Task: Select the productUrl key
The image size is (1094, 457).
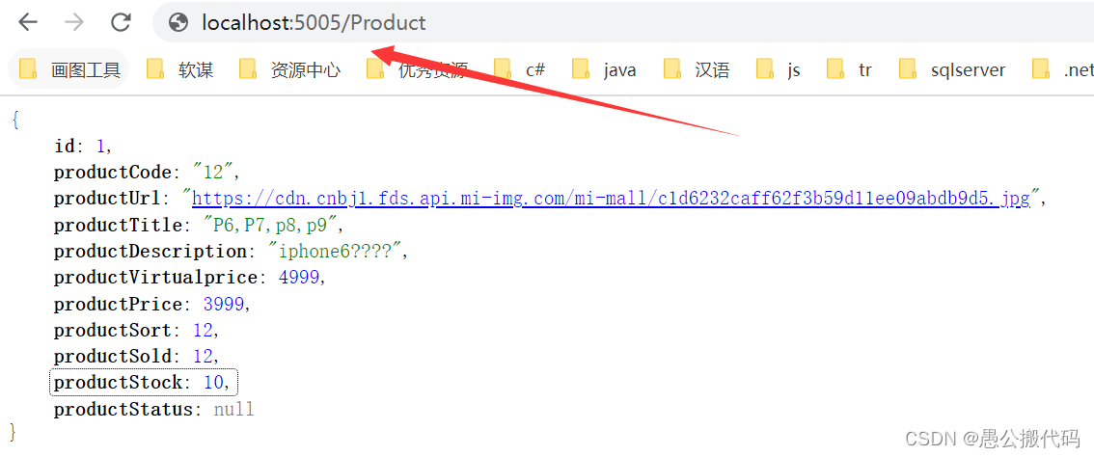Action: click(107, 199)
